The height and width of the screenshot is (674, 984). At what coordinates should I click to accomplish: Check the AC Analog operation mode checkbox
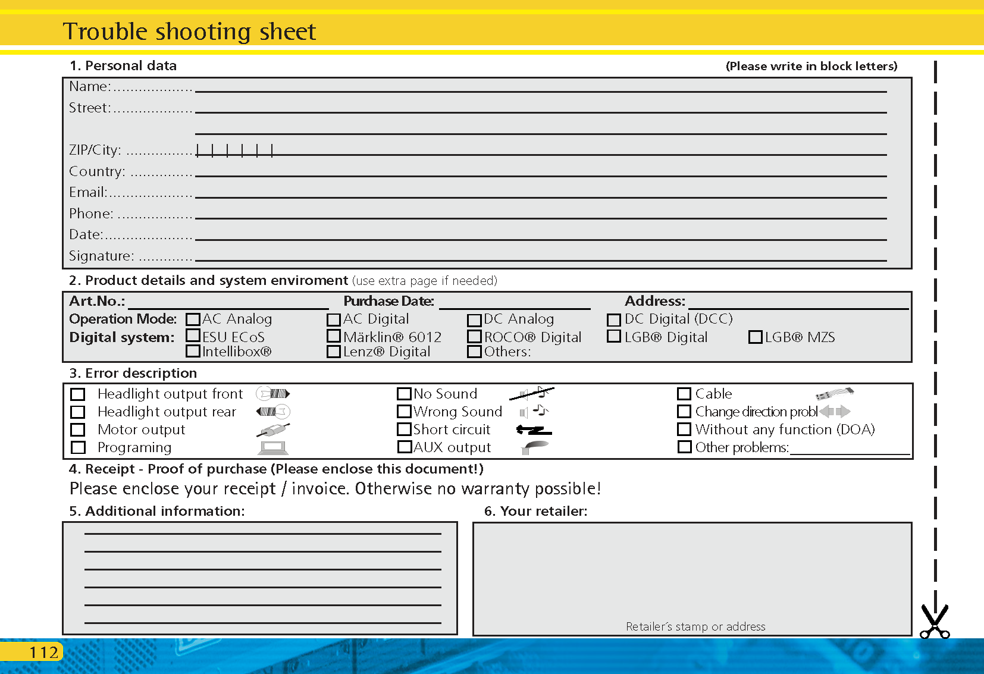pos(193,319)
